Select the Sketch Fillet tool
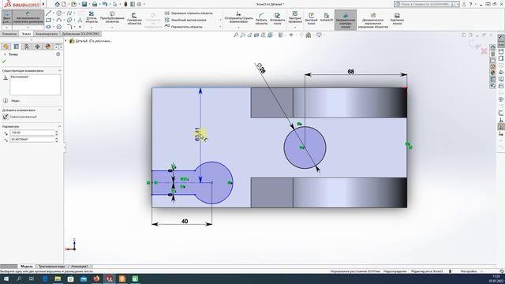The width and height of the screenshot is (505, 284). pyautogui.click(x=69, y=27)
